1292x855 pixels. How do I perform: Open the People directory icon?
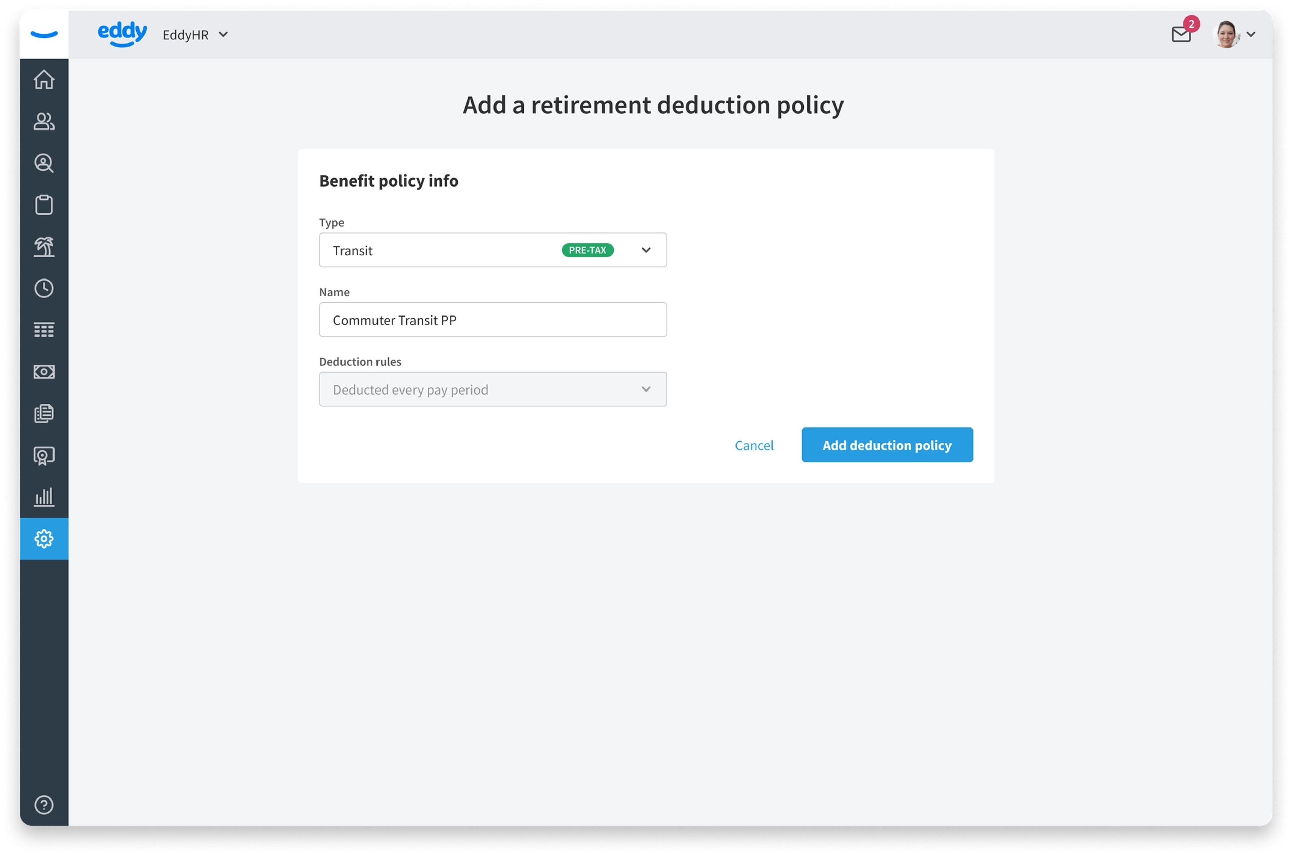[44, 121]
